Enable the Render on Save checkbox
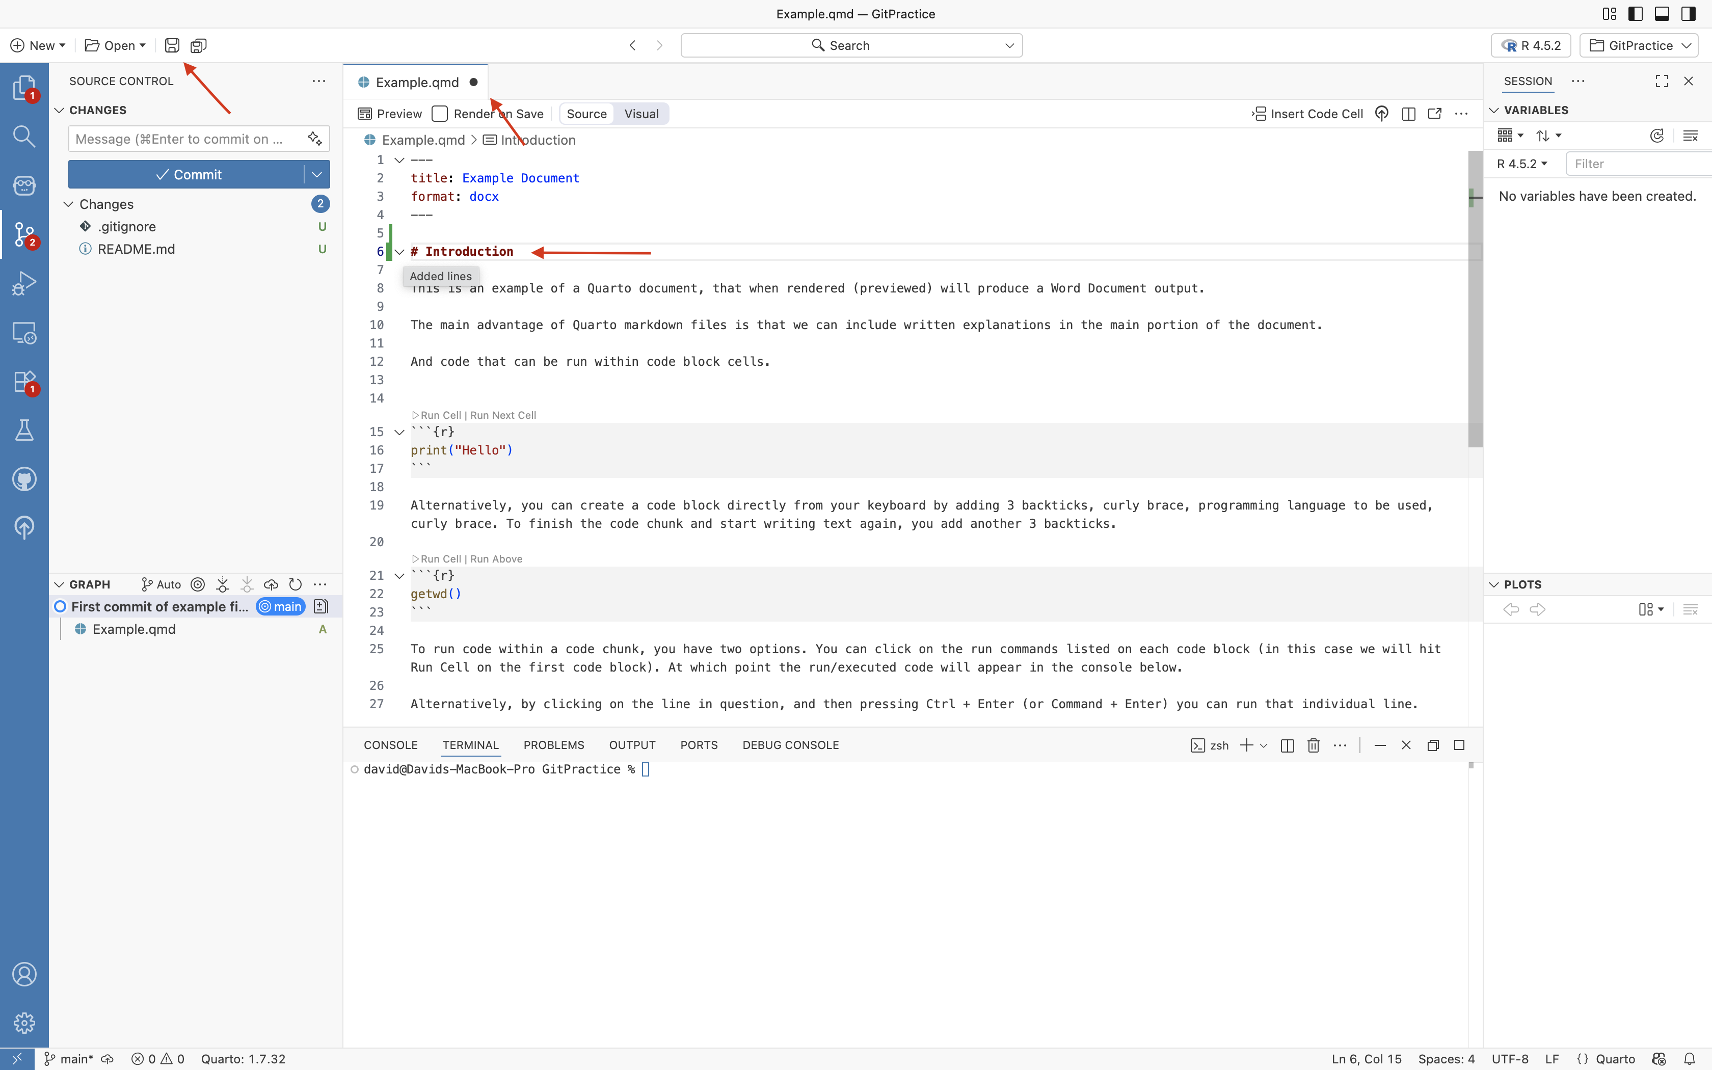The image size is (1712, 1070). [440, 114]
